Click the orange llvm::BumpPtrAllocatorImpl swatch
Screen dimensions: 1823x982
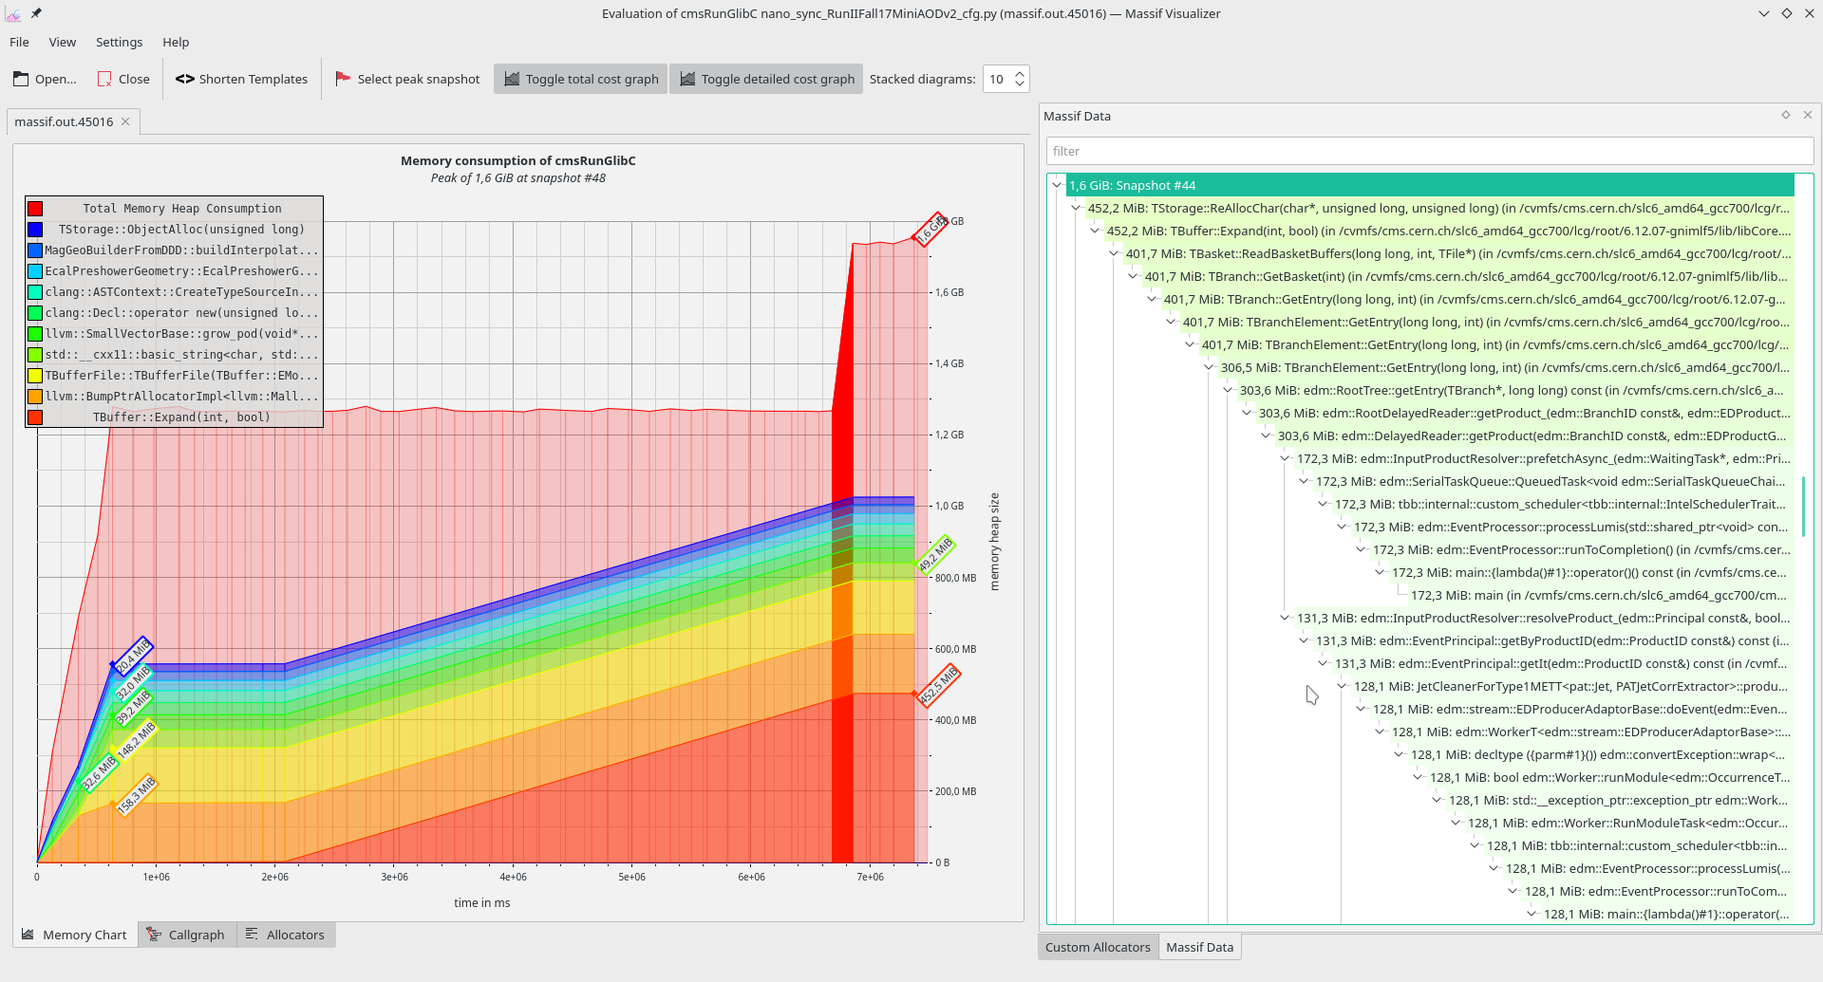pyautogui.click(x=35, y=397)
